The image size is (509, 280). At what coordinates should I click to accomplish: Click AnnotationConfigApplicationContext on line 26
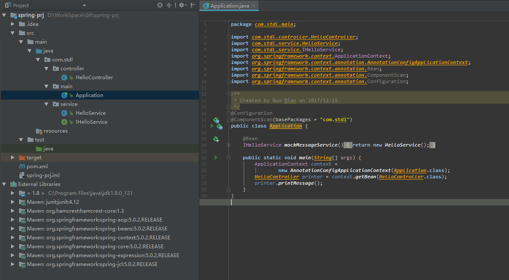coord(340,170)
